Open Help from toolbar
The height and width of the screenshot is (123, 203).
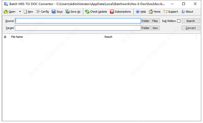point(141,11)
